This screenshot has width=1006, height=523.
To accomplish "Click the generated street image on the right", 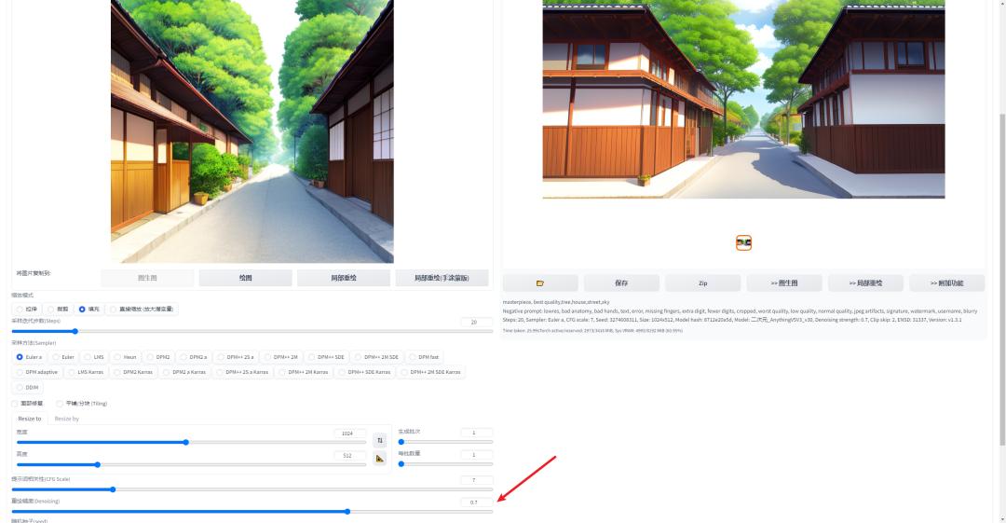I will [743, 99].
